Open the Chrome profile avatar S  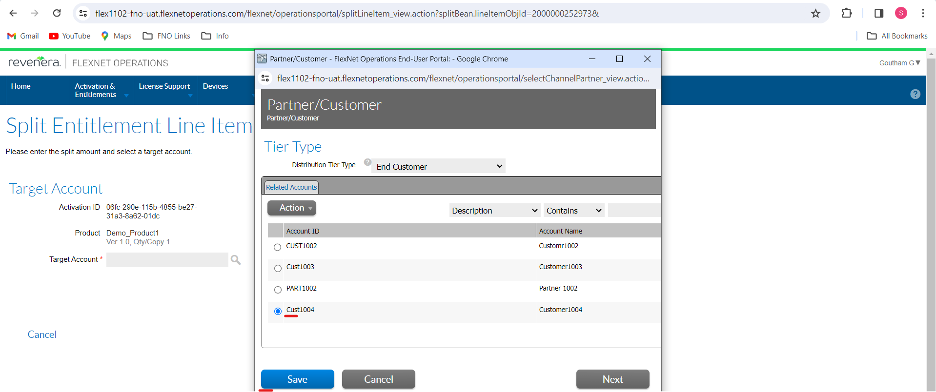coord(901,13)
